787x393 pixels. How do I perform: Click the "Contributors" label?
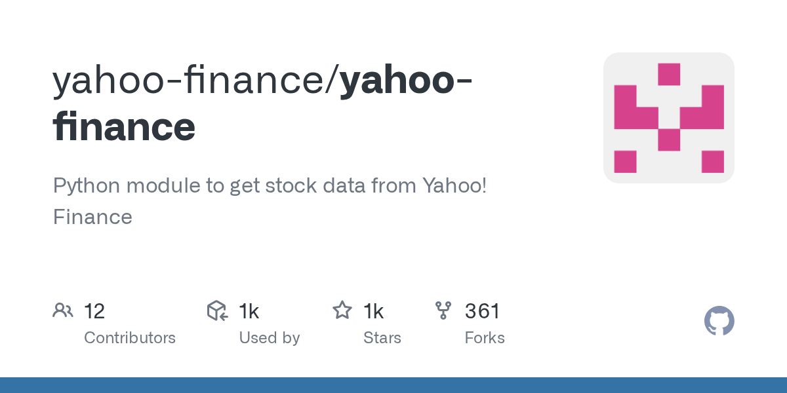[130, 338]
